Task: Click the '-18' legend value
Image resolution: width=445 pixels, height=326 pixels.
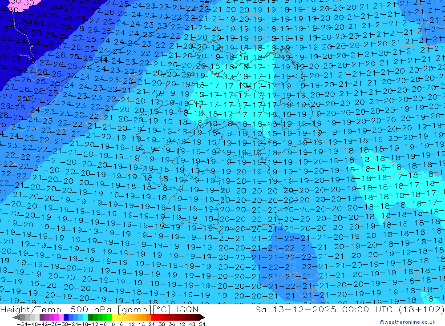Action: (x=83, y=324)
